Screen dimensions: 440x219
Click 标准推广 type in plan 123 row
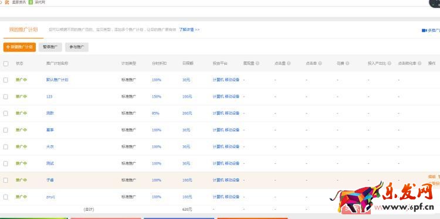pos(129,97)
